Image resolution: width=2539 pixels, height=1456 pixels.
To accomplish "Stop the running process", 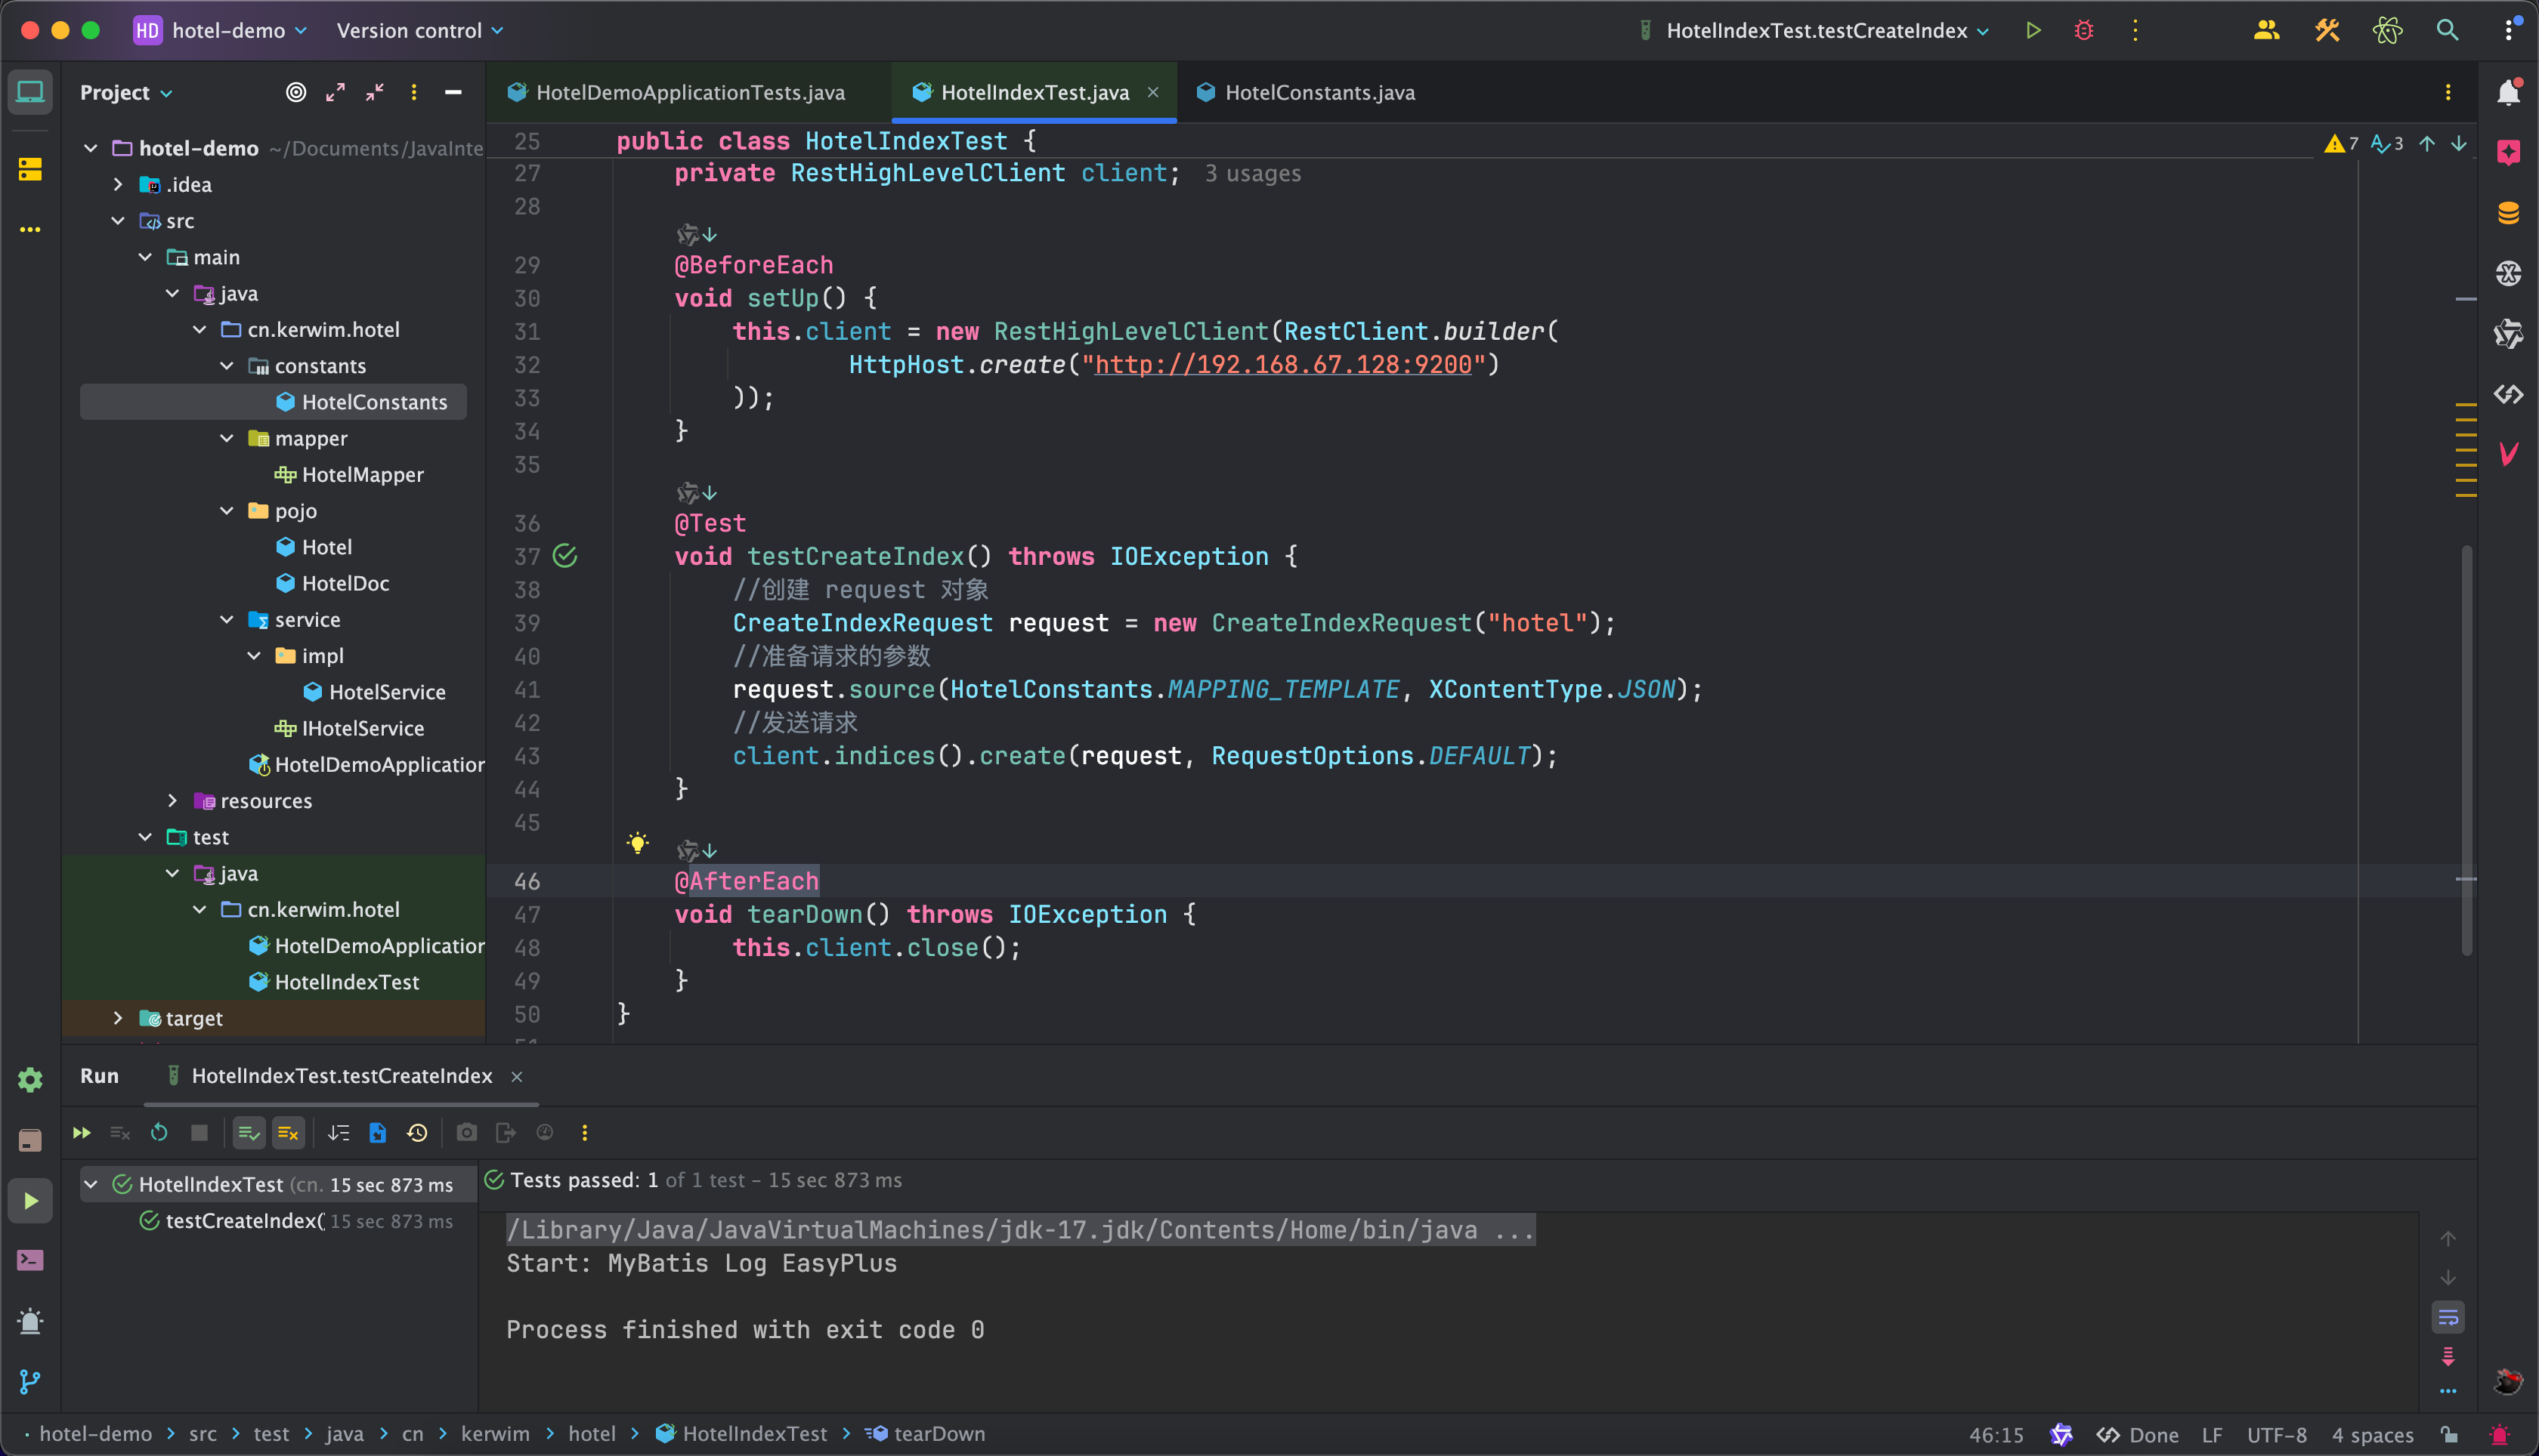I will pos(199,1132).
